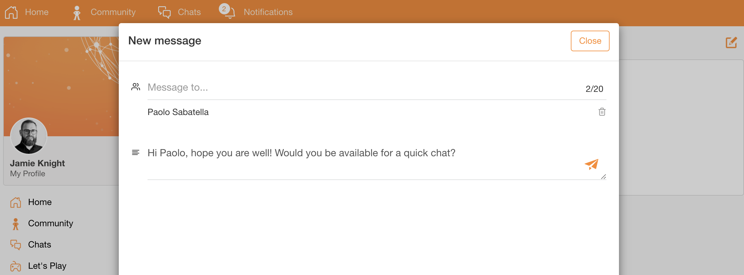Click the New message dialog title
This screenshot has height=275, width=744.
click(x=165, y=41)
